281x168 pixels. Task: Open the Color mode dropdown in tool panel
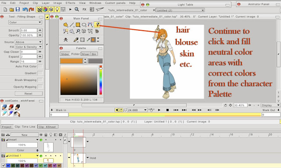[x=25, y=22]
